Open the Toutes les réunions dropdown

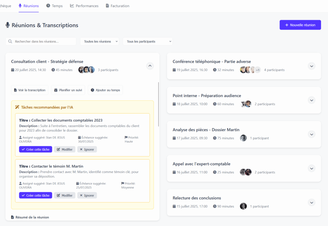pos(100,41)
